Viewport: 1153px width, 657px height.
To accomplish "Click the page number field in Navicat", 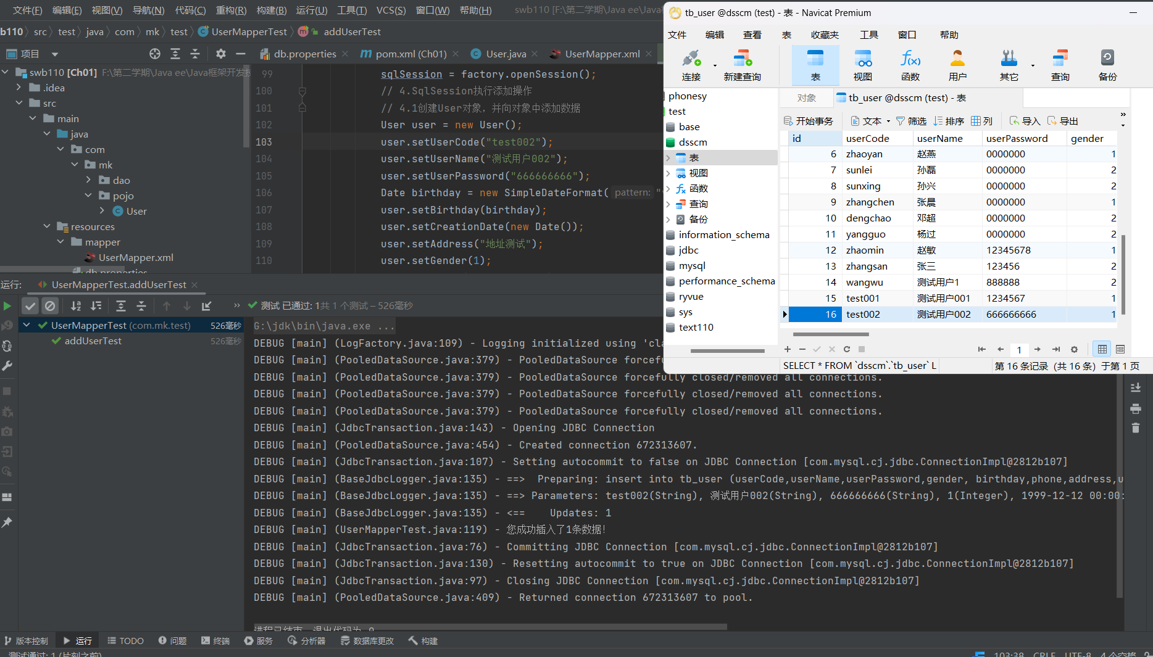I will pyautogui.click(x=1019, y=349).
